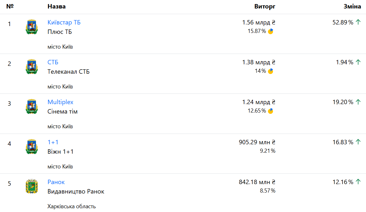Open the СТБ company link
The image size is (366, 212).
click(53, 62)
